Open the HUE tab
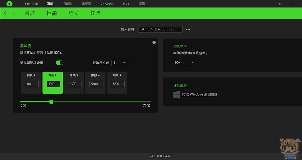The height and width of the screenshot is (160, 302). click(x=126, y=3)
